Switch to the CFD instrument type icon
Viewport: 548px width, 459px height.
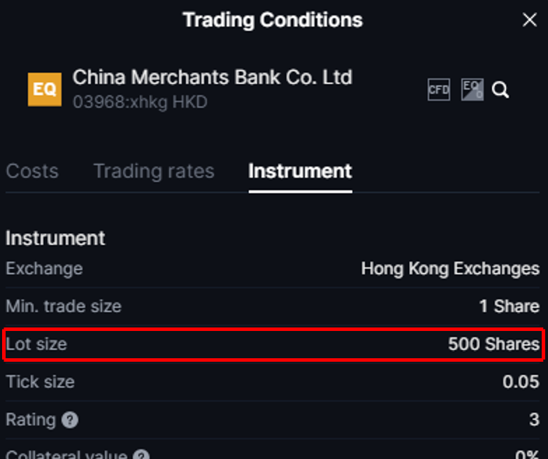[439, 90]
